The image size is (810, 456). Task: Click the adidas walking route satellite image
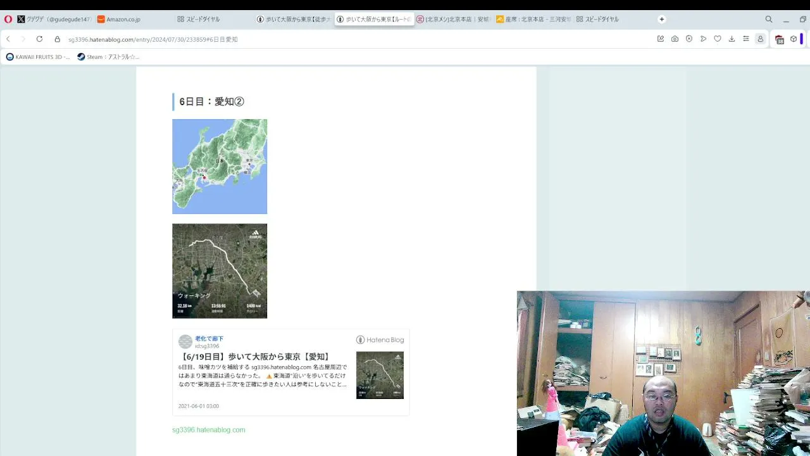(220, 271)
